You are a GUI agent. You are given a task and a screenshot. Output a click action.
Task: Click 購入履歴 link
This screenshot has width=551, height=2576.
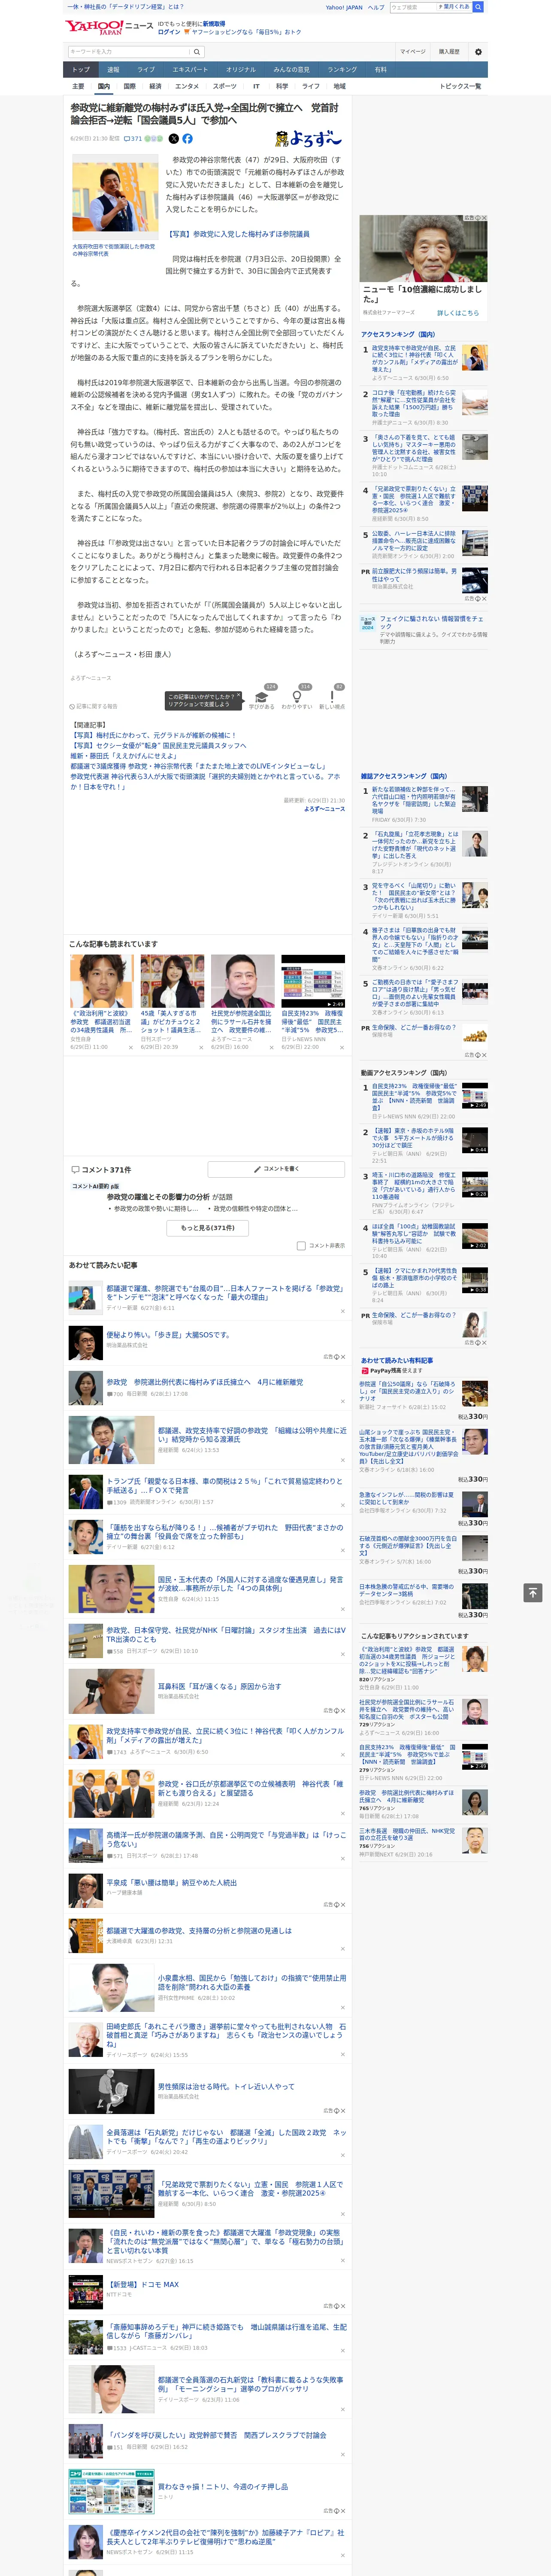click(x=449, y=52)
